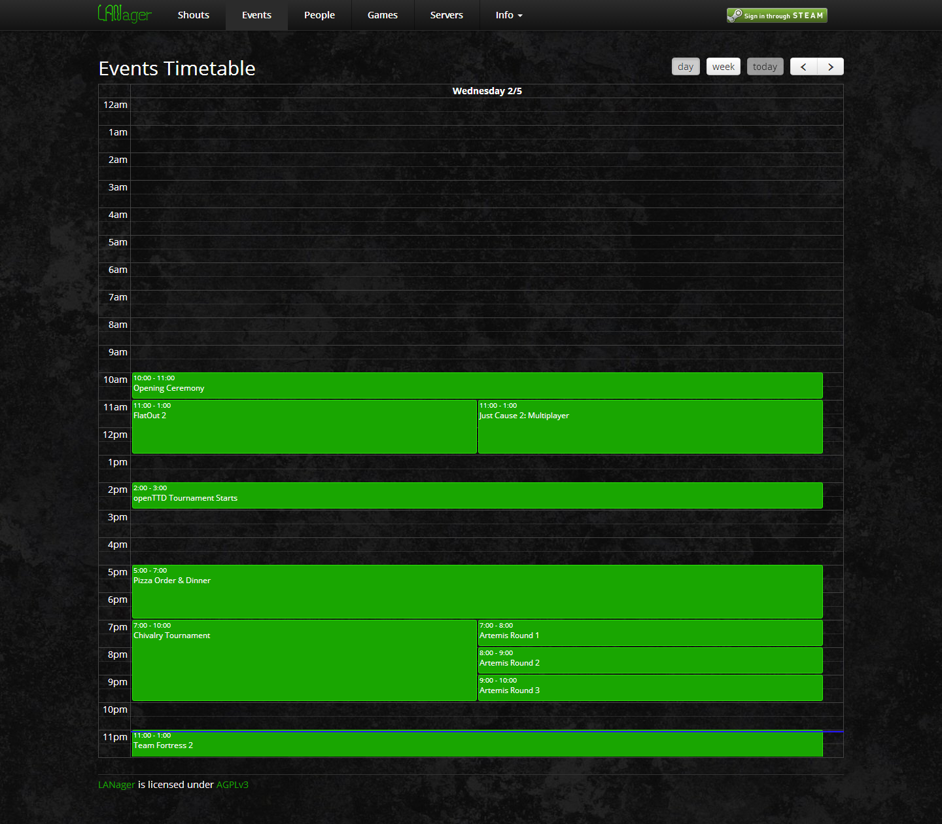Click the 3pm time label
This screenshot has width=942, height=824.
pos(118,517)
